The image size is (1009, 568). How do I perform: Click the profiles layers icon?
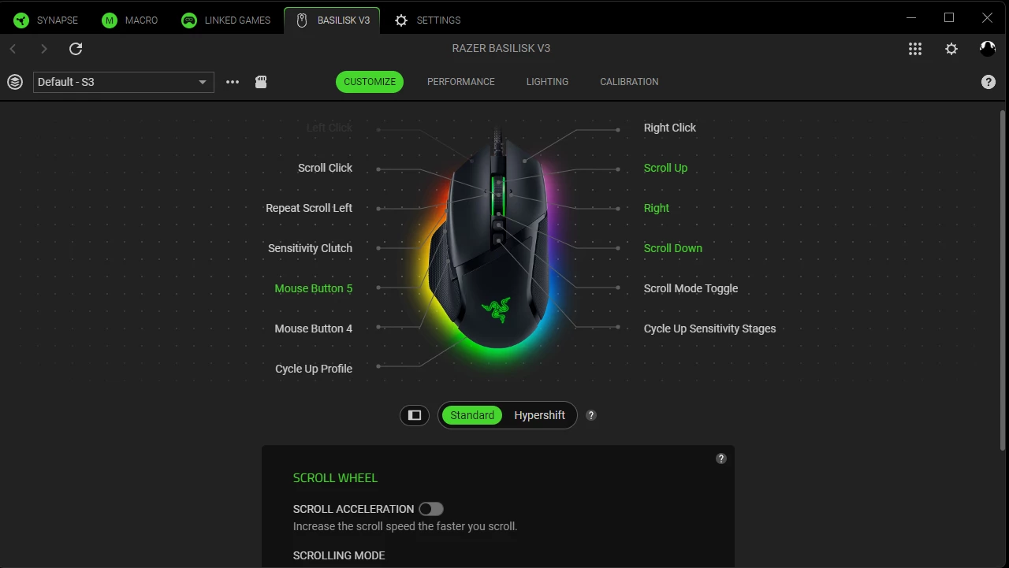pos(15,82)
